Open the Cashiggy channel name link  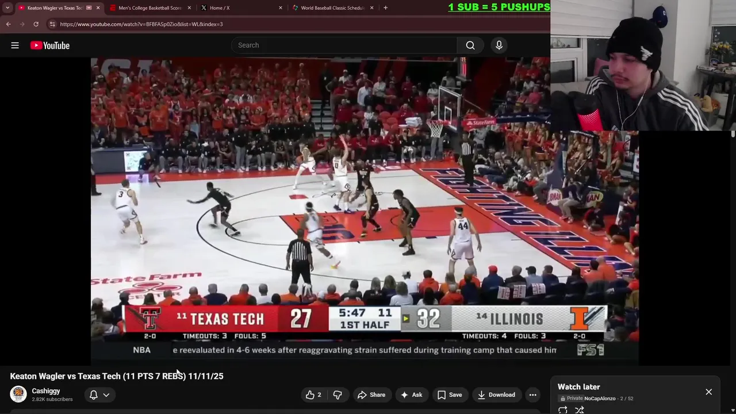pos(46,391)
